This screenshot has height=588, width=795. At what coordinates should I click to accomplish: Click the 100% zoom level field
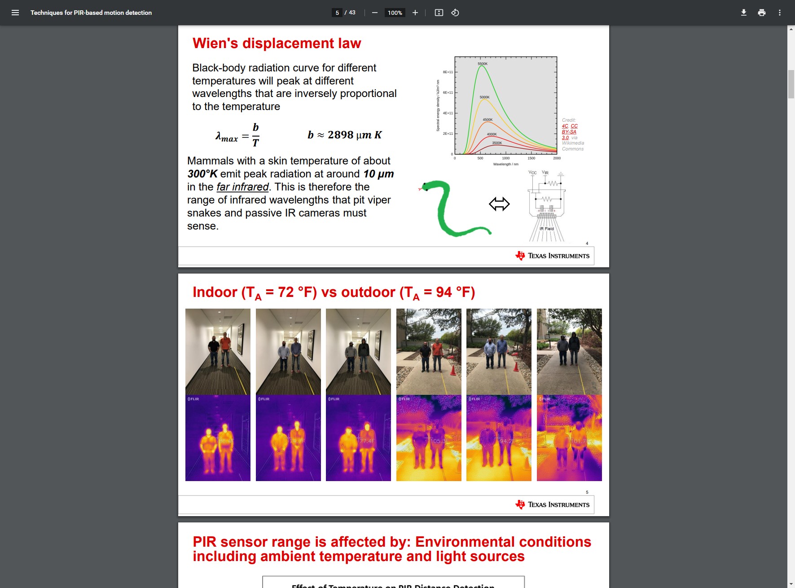(395, 13)
